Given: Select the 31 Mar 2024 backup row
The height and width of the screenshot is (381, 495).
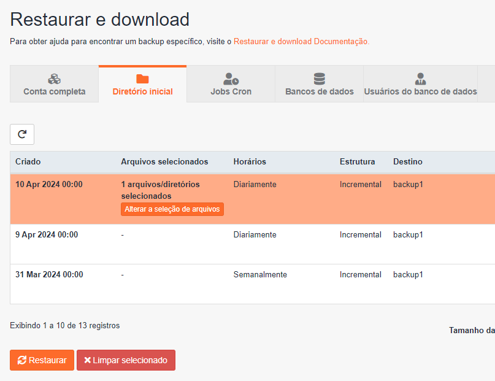Looking at the screenshot, I should pos(253,284).
